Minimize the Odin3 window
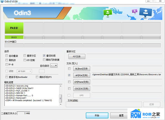 [x=148, y=1]
